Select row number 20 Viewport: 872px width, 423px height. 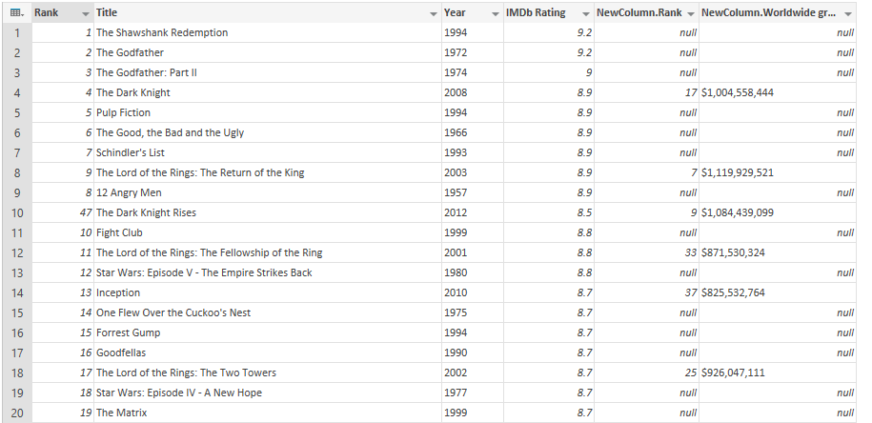pos(16,413)
